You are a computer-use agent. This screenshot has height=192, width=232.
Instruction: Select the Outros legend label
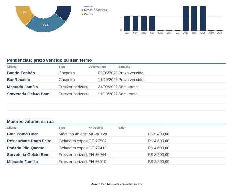point(88,14)
